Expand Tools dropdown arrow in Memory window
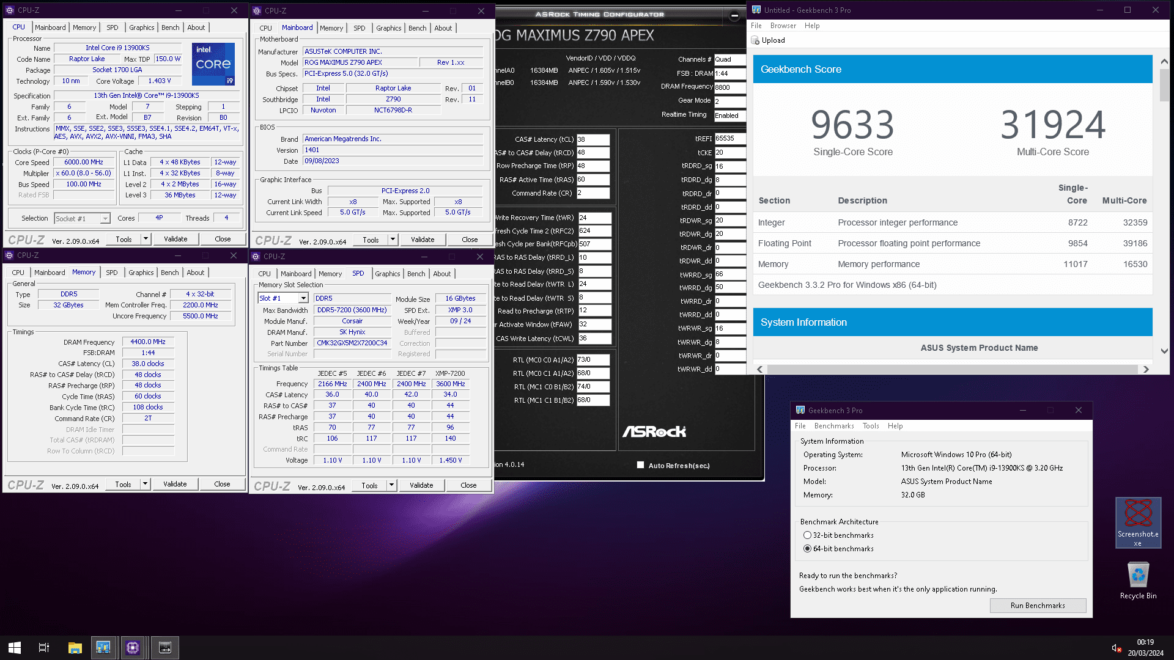This screenshot has width=1174, height=660. tap(145, 484)
